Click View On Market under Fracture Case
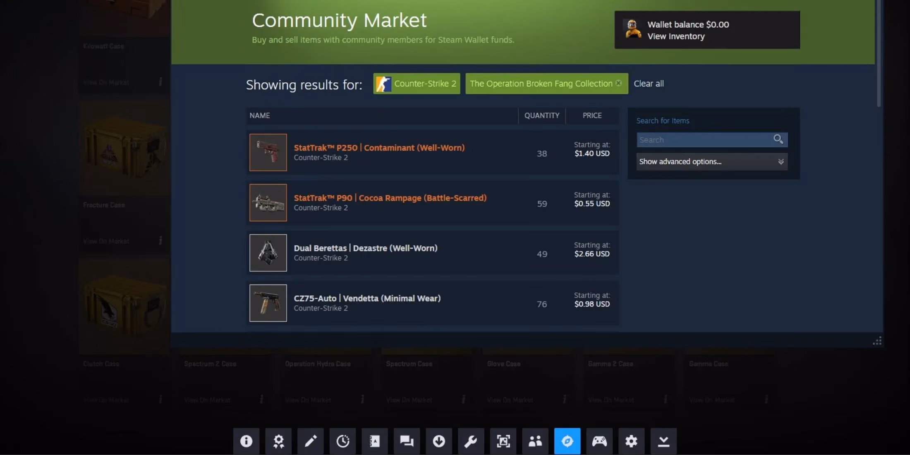The image size is (910, 455). (x=106, y=241)
